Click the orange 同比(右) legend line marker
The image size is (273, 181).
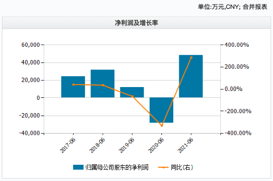pos(163,167)
